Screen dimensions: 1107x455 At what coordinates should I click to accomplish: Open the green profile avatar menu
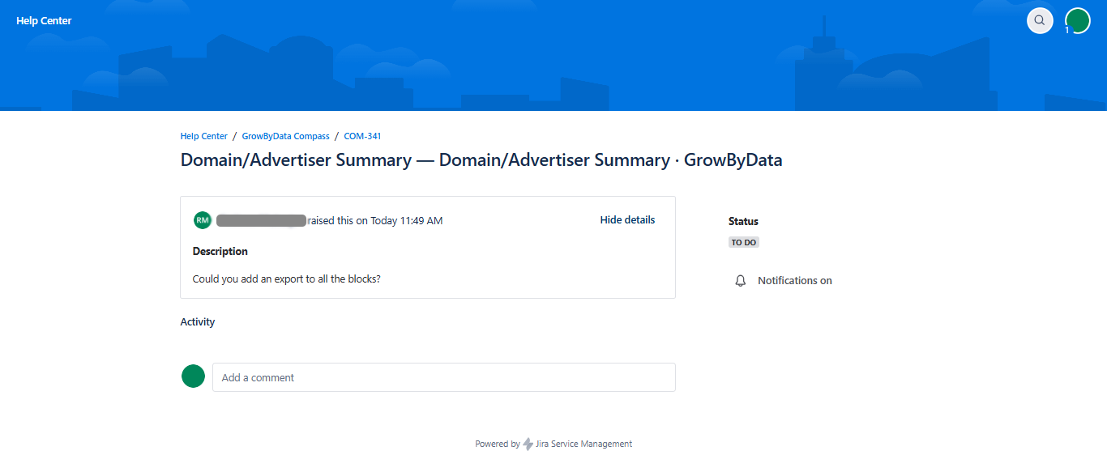[x=1078, y=20]
